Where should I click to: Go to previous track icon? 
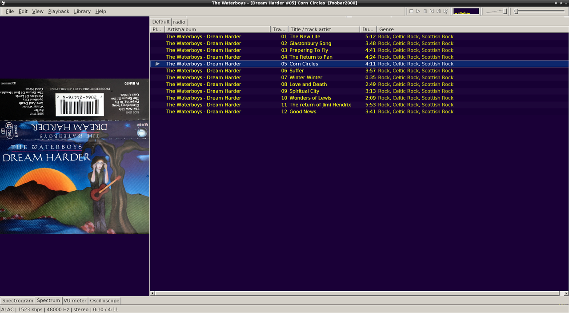432,11
